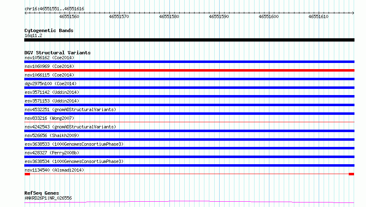
Task: Select the 16q11.2 band label
Action: coord(33,35)
